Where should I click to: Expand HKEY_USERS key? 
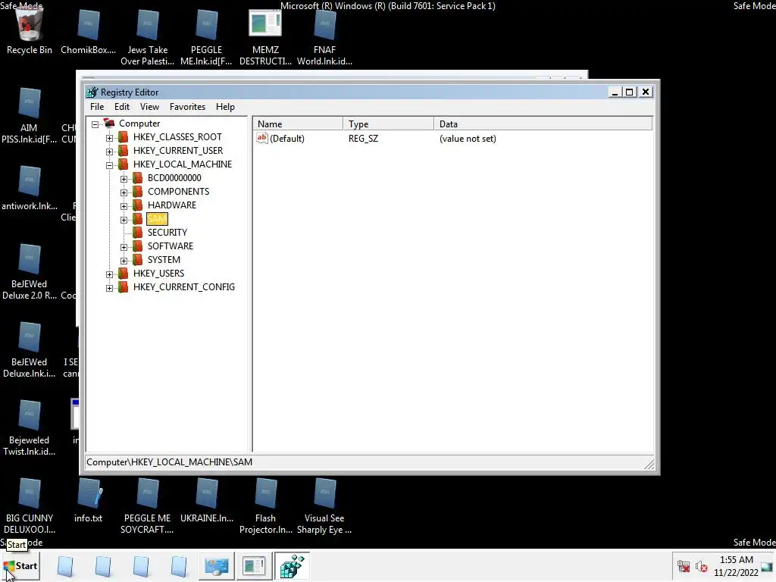tap(109, 274)
